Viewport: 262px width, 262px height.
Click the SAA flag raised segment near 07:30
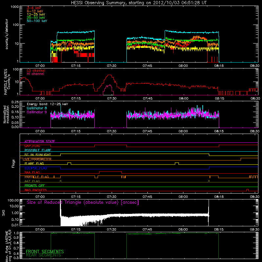[110, 172]
